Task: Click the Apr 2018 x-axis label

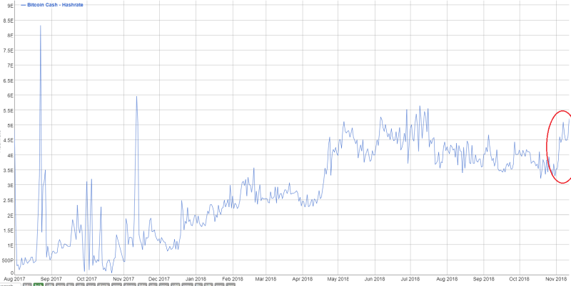Action: point(304,278)
